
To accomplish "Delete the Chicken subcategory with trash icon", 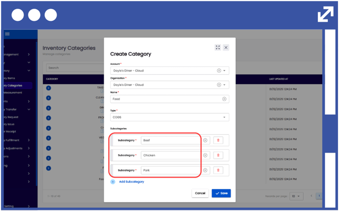I will [218, 155].
